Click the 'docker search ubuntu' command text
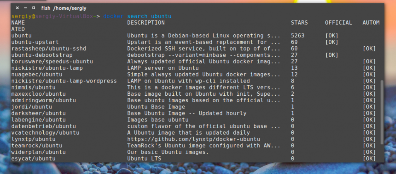The height and width of the screenshot is (174, 396). tap(137, 16)
